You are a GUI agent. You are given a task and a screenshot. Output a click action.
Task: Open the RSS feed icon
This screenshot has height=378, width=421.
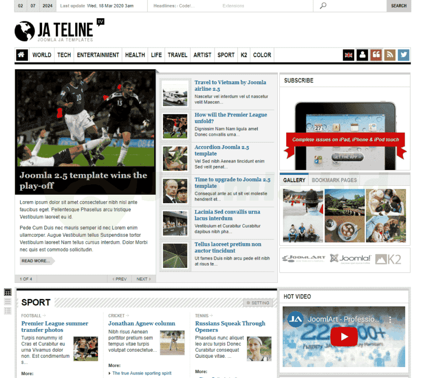click(x=390, y=55)
